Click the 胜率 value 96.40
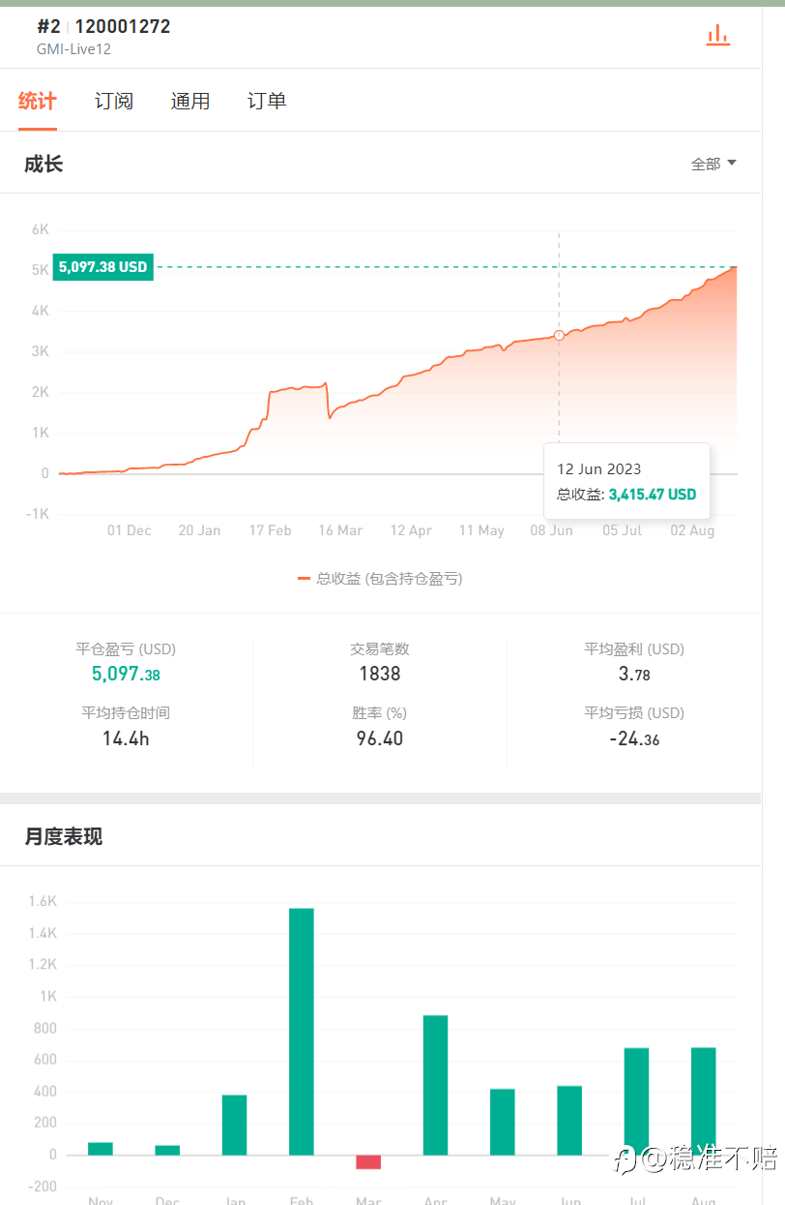 point(380,738)
